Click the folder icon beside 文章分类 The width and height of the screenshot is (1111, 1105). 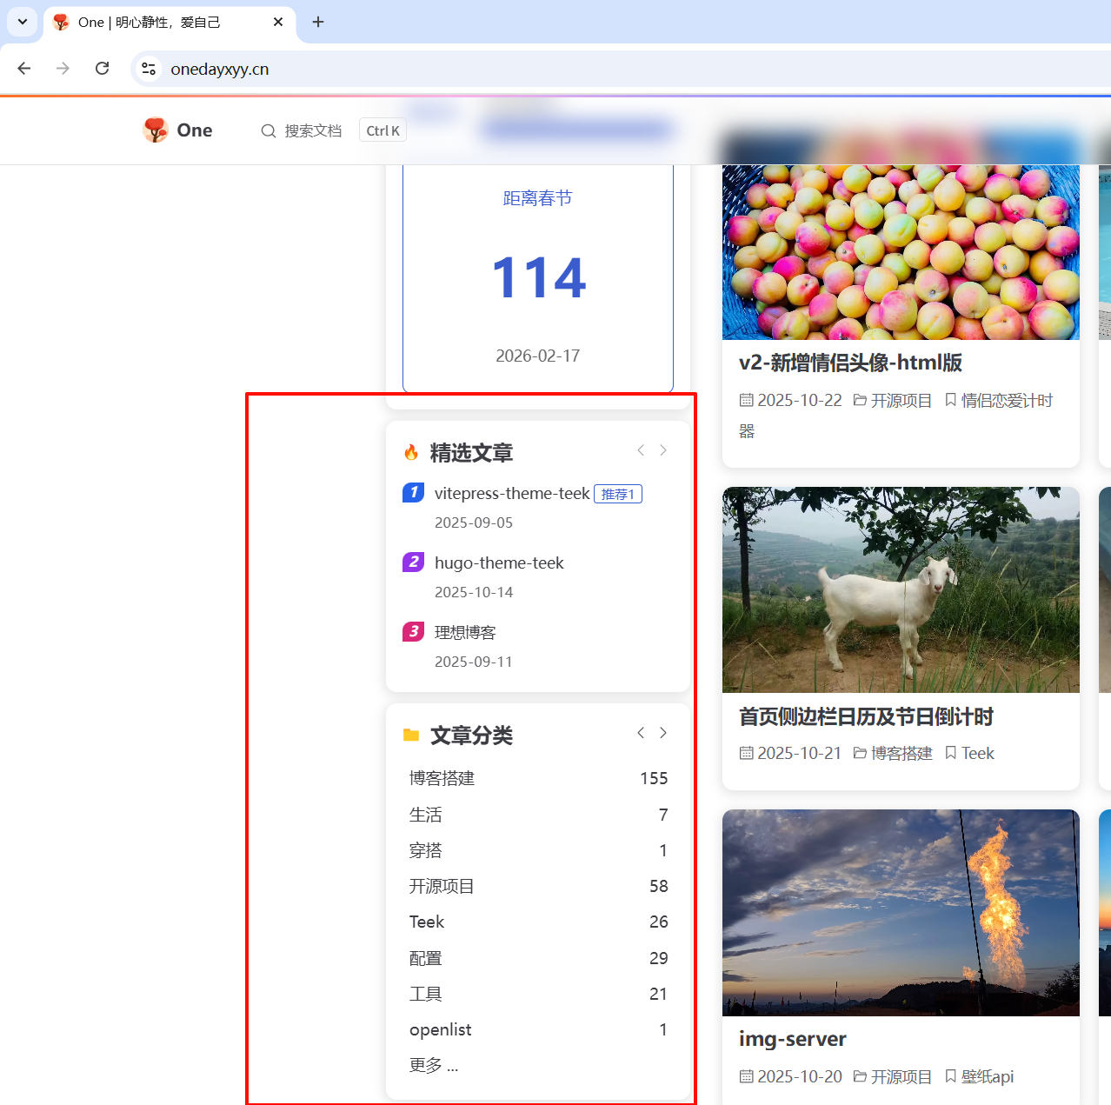tap(411, 736)
